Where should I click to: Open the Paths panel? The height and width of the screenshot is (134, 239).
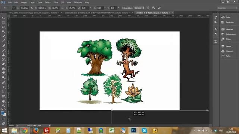tap(229, 56)
